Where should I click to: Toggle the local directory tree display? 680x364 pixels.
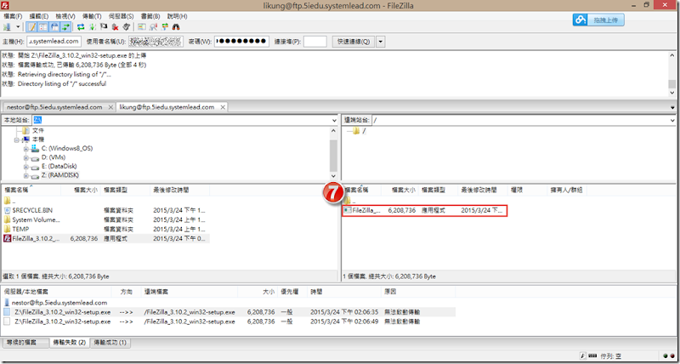click(x=43, y=27)
